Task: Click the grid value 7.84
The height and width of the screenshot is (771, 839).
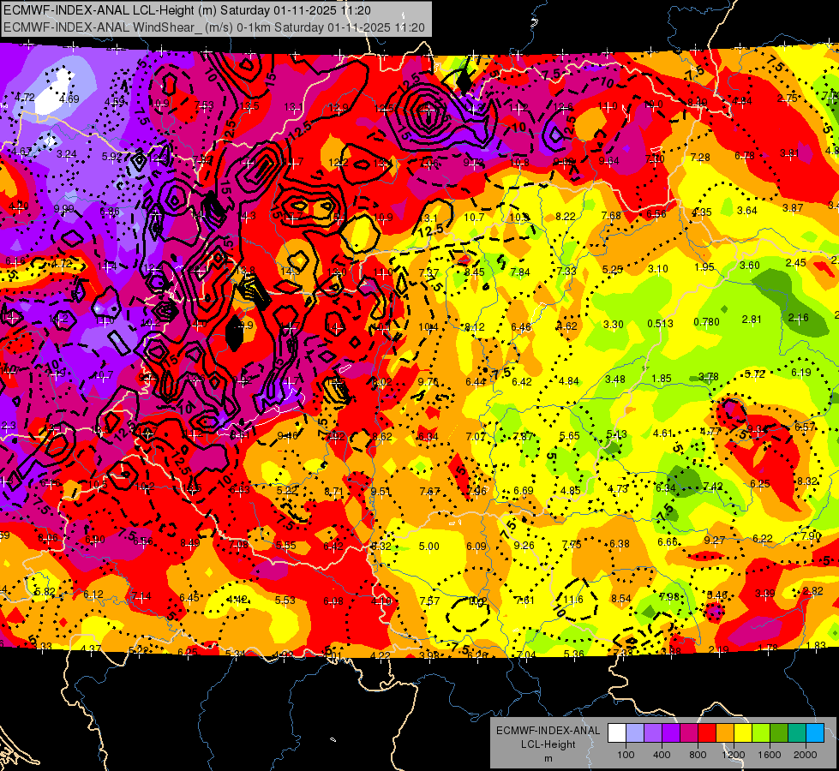Action: click(520, 272)
